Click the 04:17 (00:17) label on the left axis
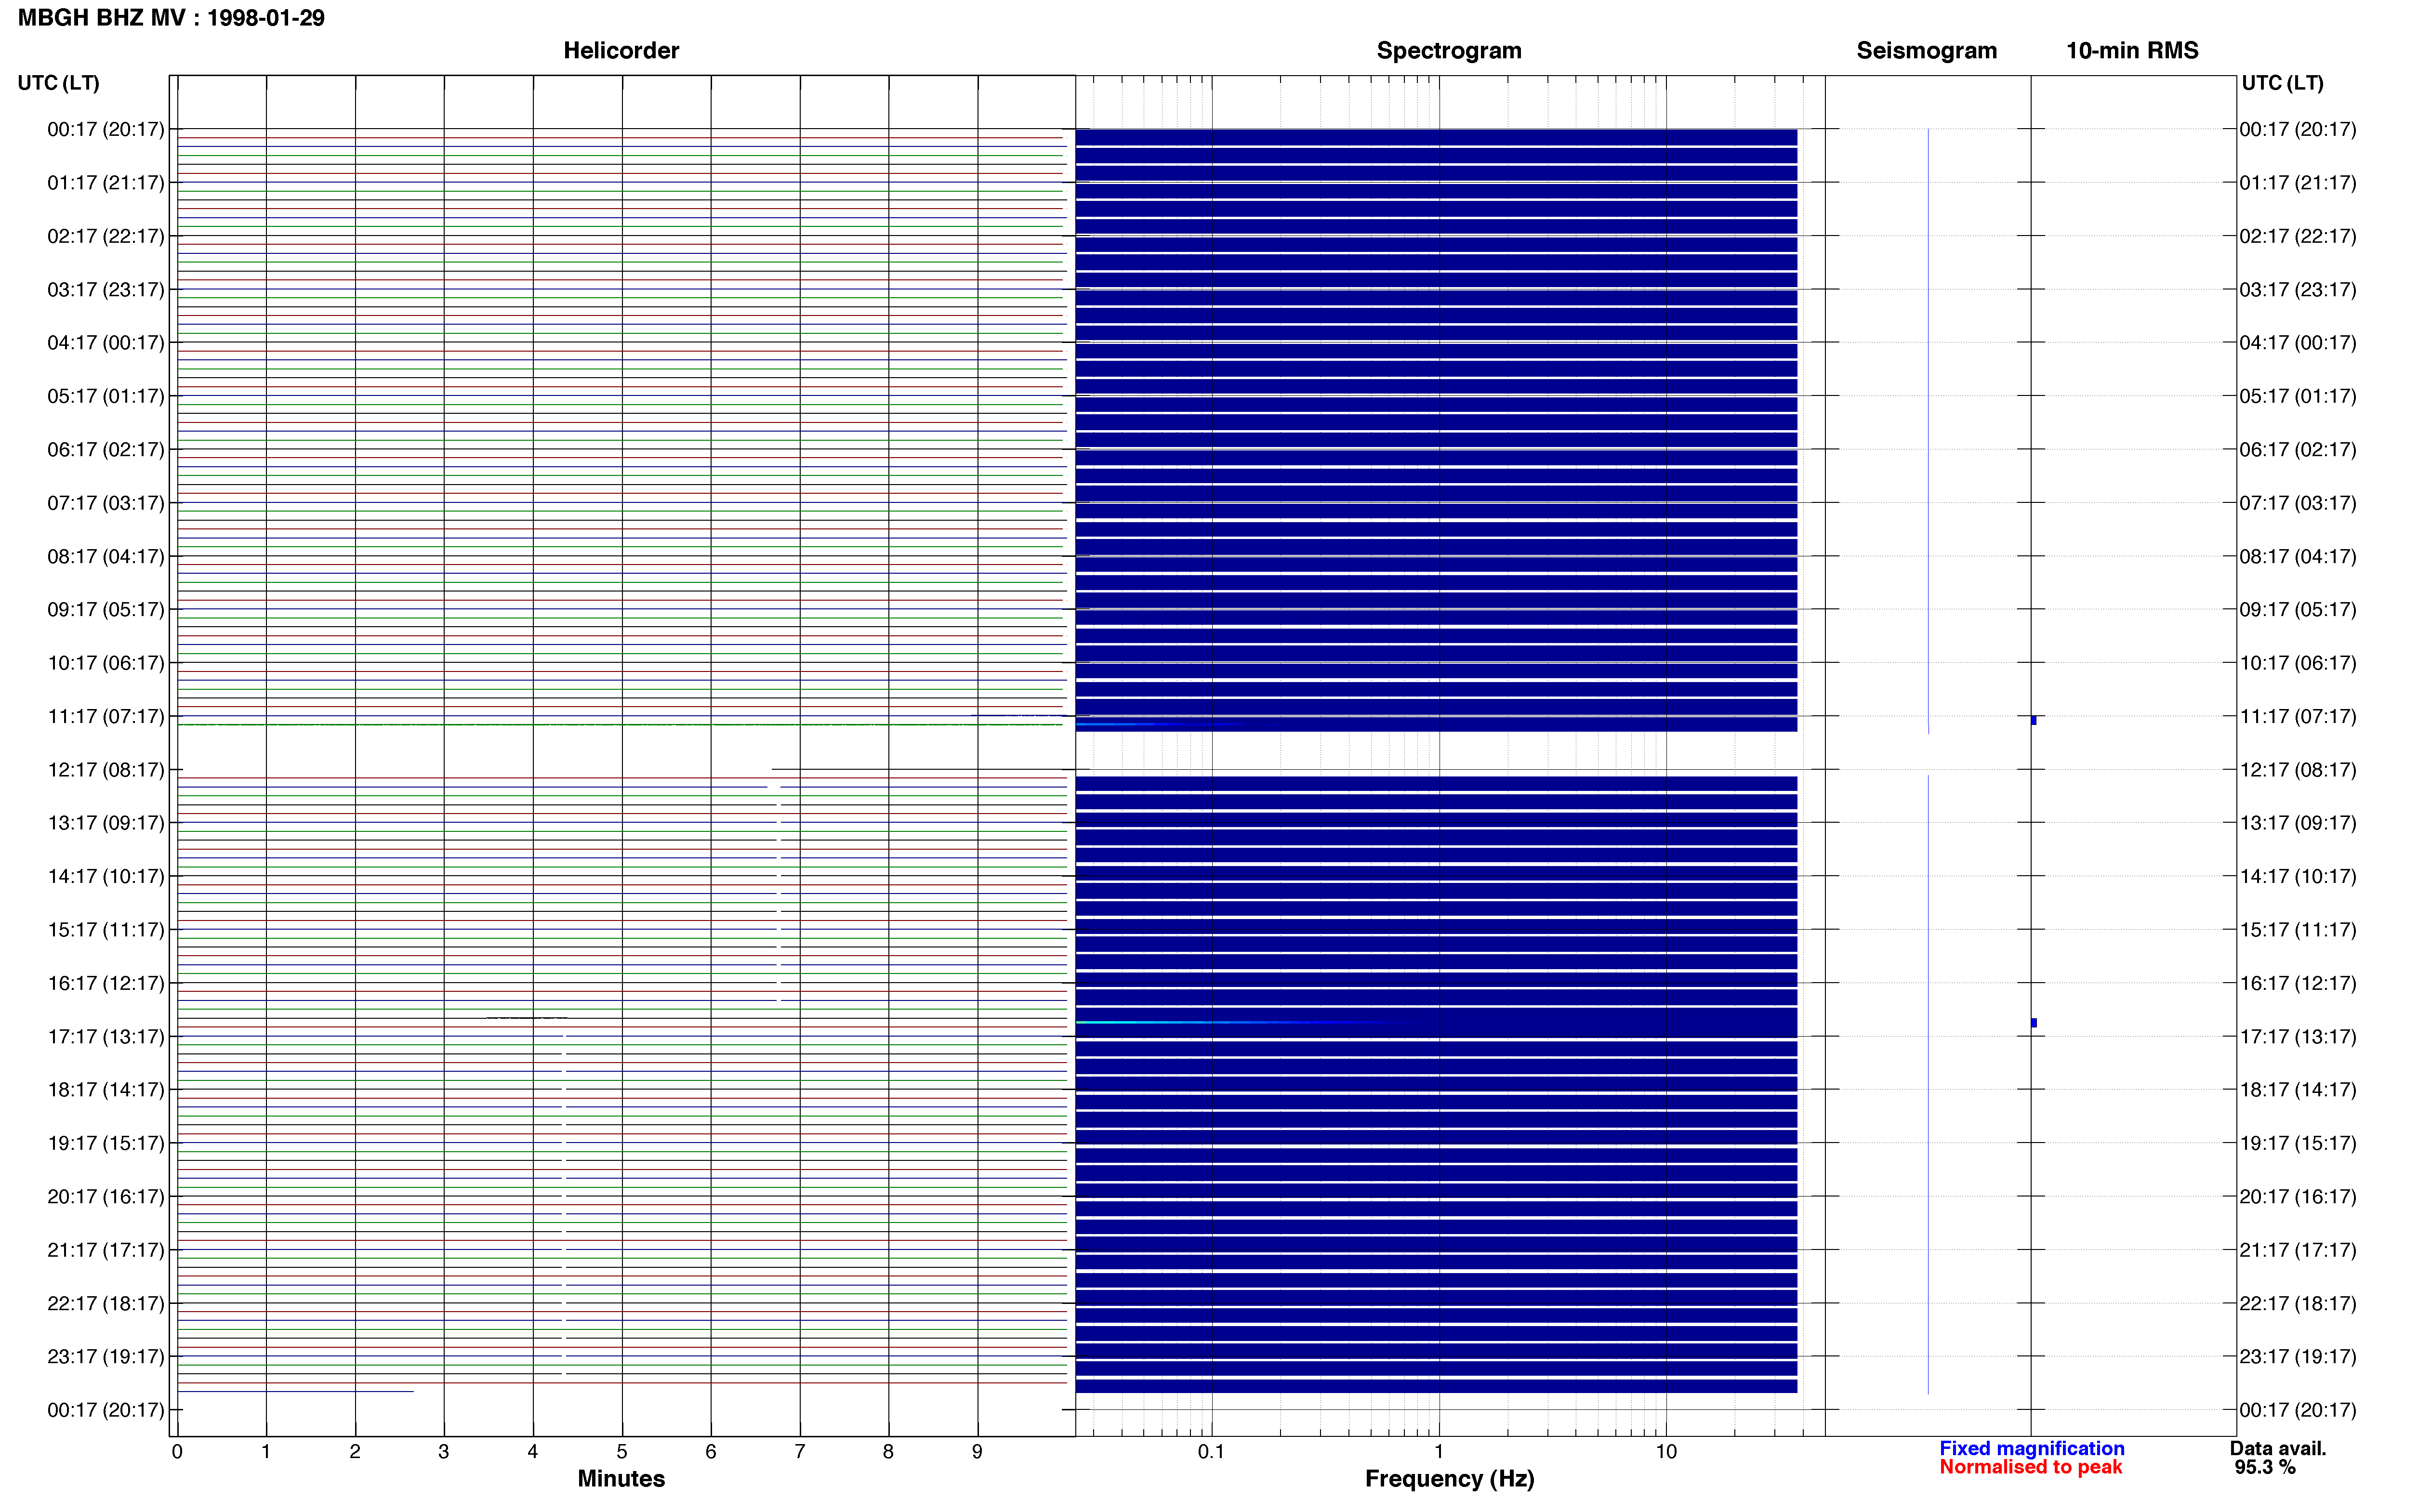Viewport: 2418px width, 1512px height. tap(106, 343)
